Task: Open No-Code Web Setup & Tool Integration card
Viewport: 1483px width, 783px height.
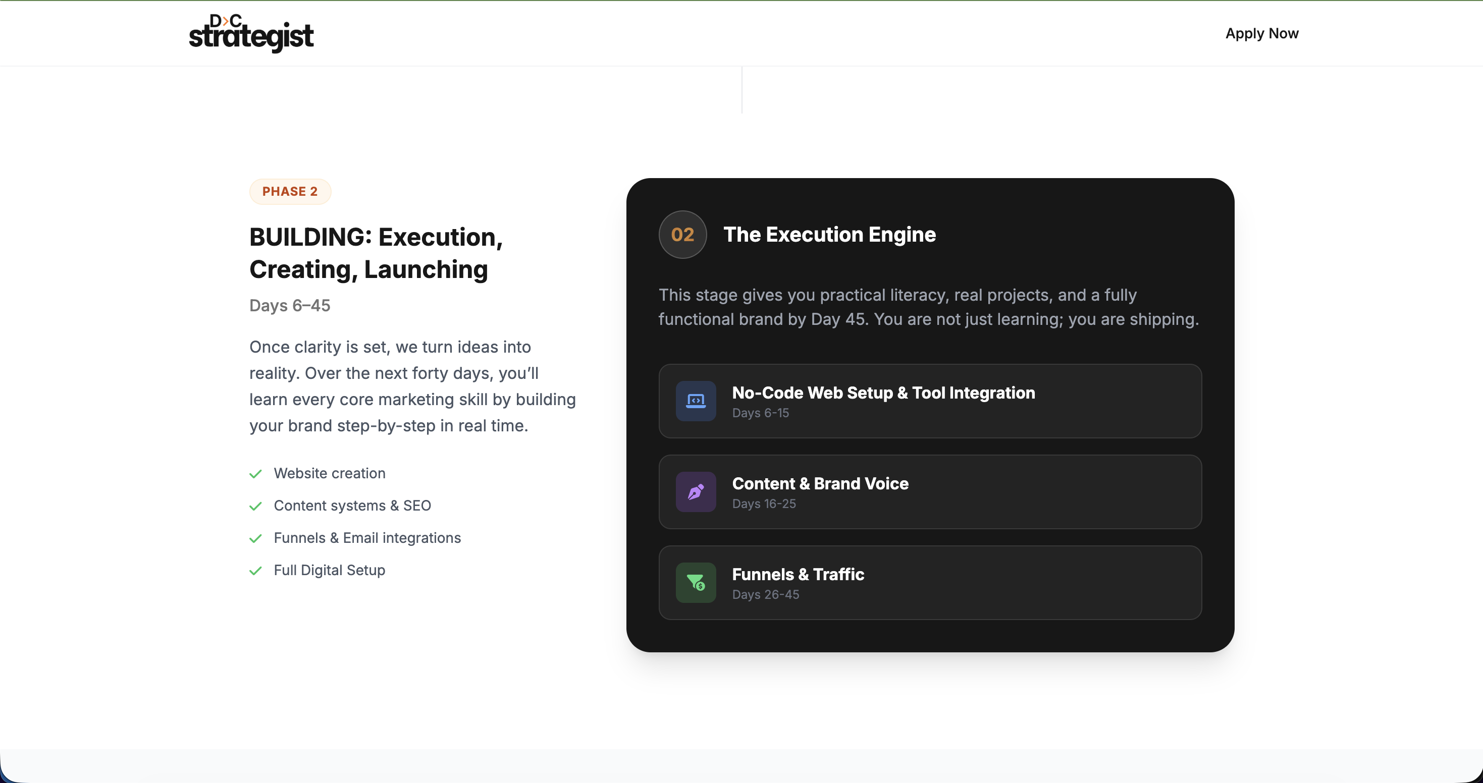Action: pos(930,401)
